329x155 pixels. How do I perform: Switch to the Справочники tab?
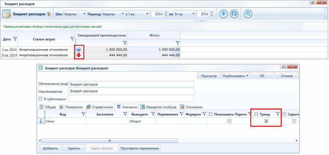click(x=100, y=107)
